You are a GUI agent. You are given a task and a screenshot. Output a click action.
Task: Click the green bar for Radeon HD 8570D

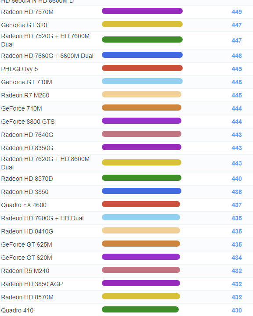141,178
